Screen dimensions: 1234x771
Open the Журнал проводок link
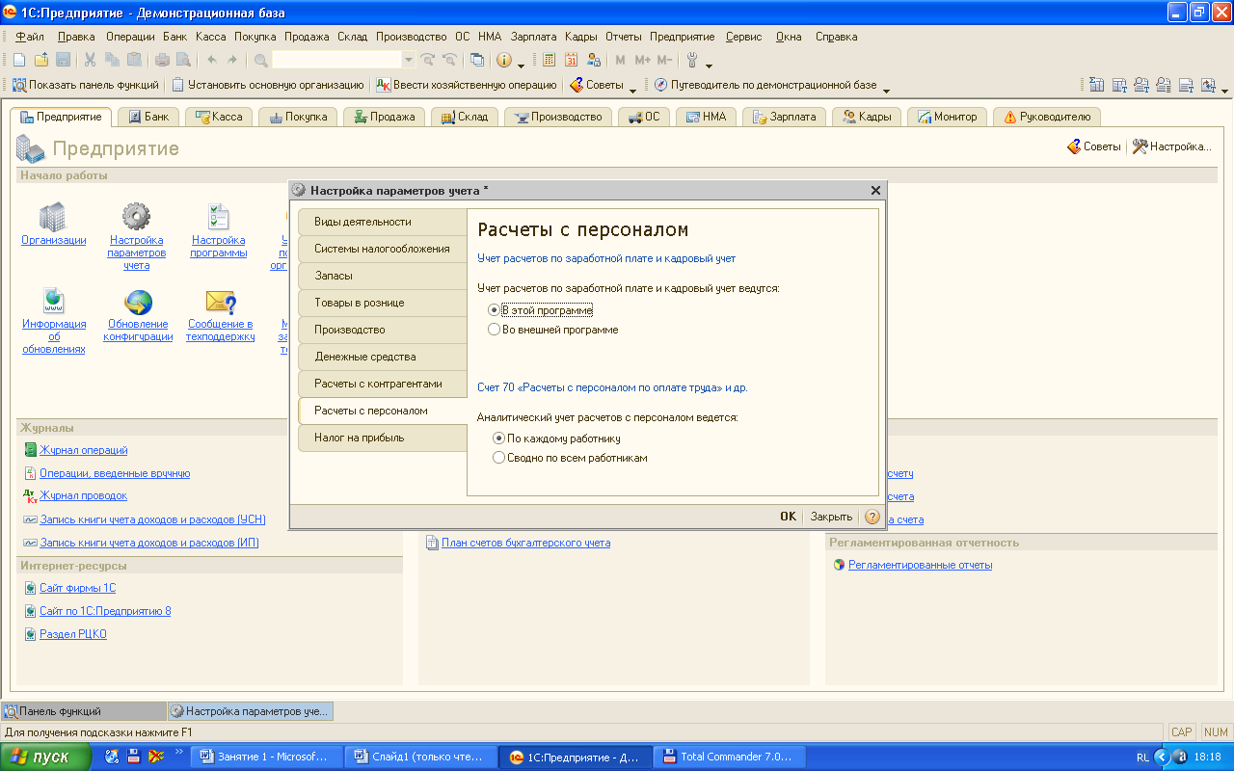(84, 495)
